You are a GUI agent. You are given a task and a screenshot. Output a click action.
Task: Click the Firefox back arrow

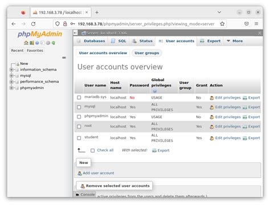click(x=14, y=24)
